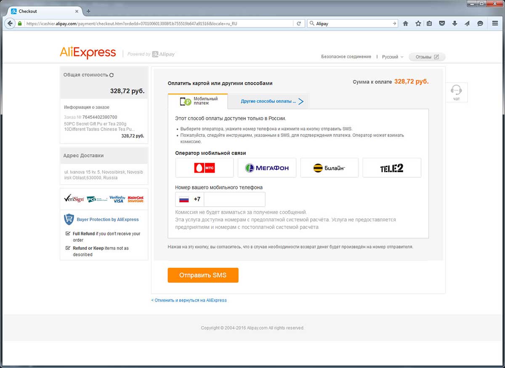Click Отменить и вернуться на AliExpress link

189,300
